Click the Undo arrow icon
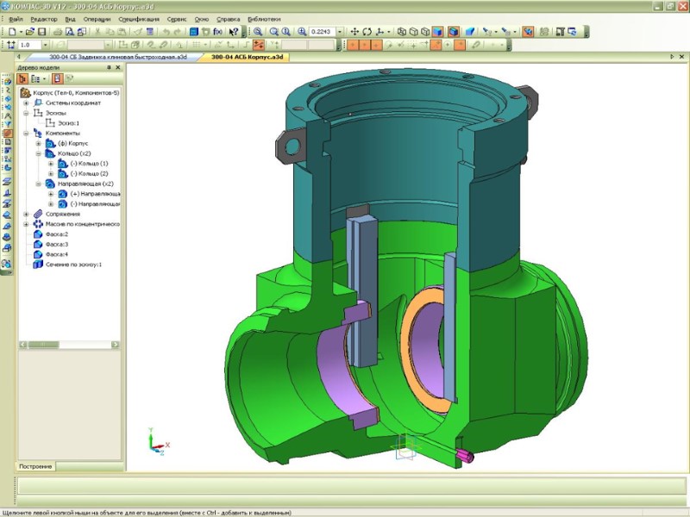The image size is (690, 517). pos(166,32)
